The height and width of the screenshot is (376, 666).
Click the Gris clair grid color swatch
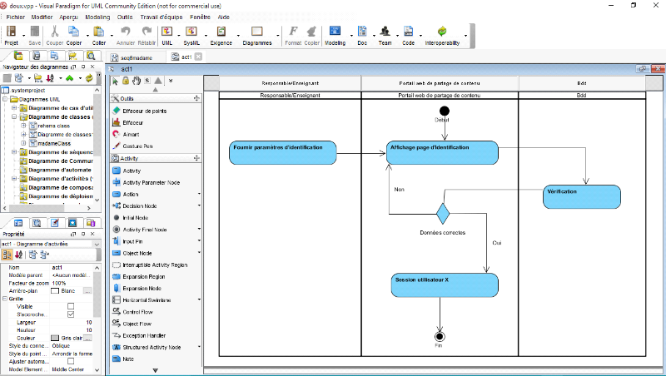55,338
